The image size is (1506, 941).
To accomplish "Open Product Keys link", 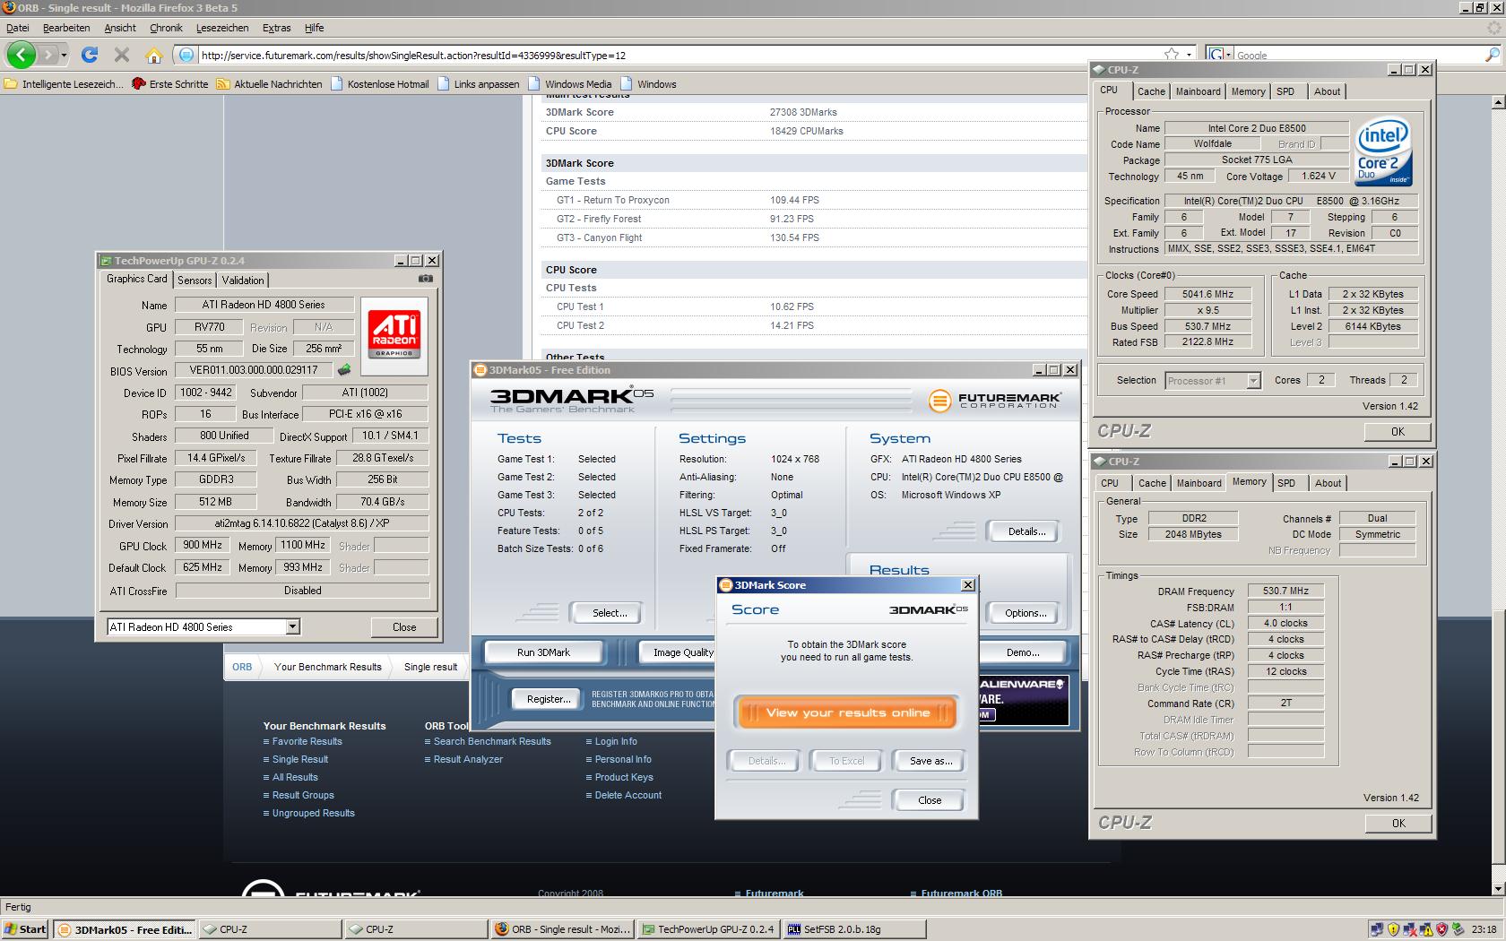I will (624, 777).
